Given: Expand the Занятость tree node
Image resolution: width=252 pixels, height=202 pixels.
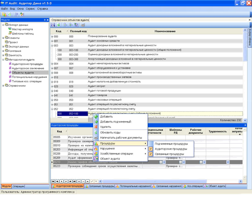Looking at the screenshot, I should [3, 55].
